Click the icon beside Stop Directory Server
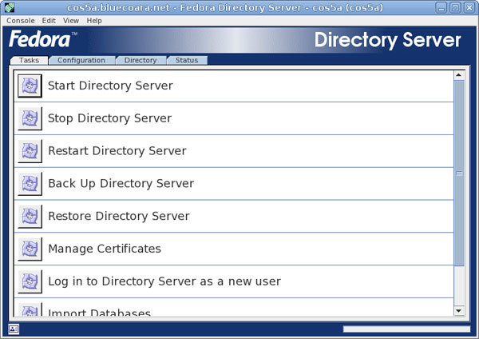Screen dimensions: 479x339 [30, 118]
